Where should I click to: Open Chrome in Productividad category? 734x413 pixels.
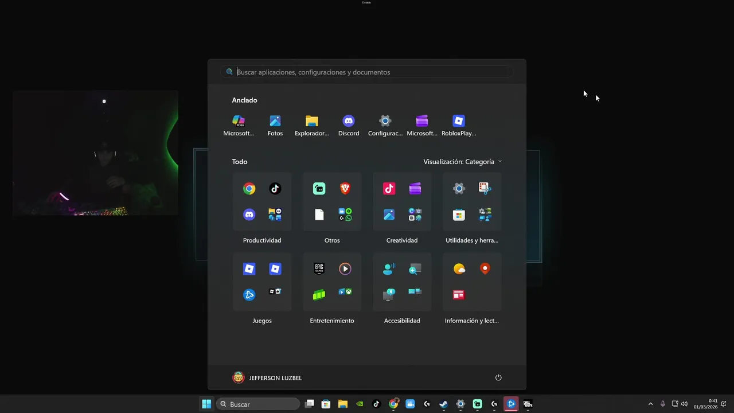pos(249,189)
